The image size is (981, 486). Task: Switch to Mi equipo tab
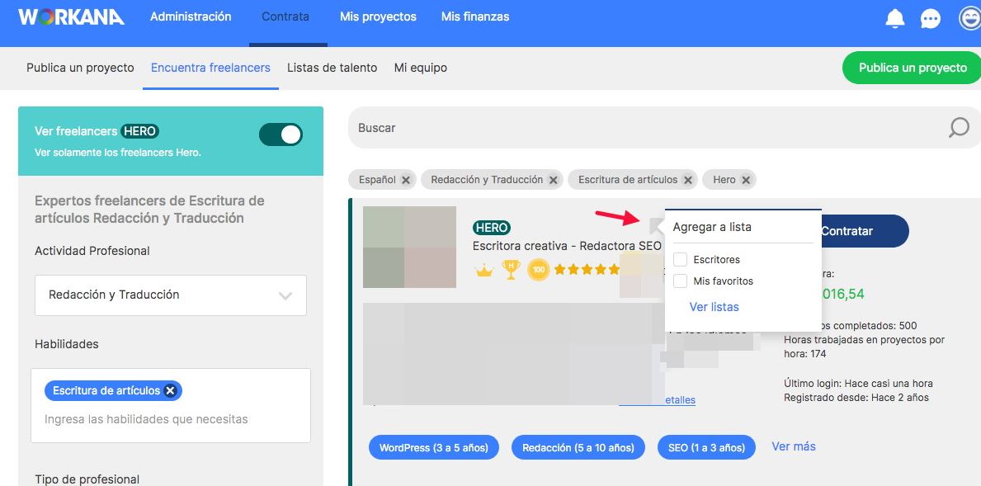(x=421, y=68)
